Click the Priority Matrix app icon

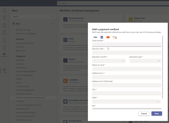tap(65, 121)
